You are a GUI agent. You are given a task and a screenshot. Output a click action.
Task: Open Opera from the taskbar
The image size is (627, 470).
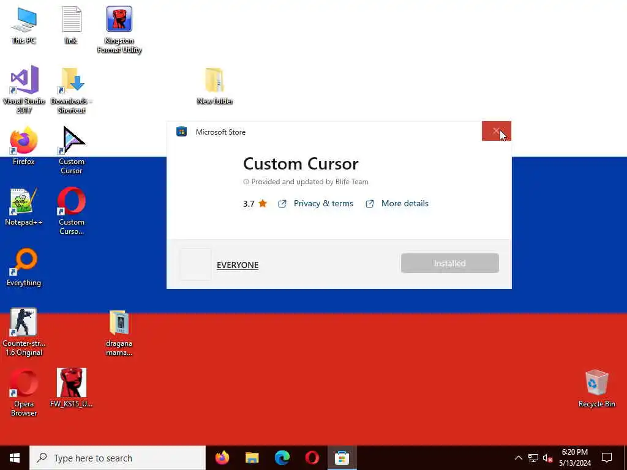coord(312,458)
